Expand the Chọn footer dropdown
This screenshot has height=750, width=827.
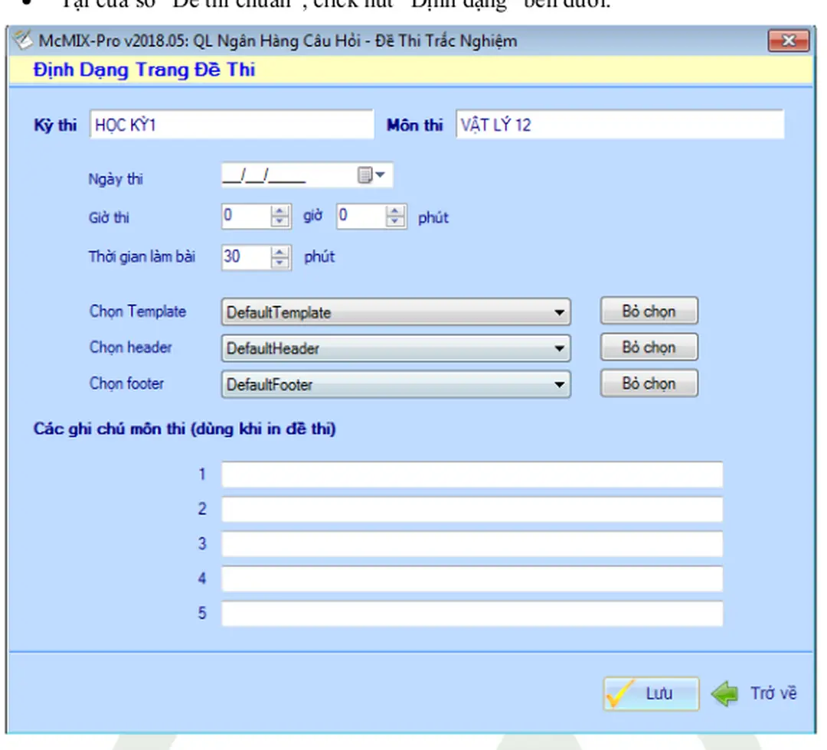(x=560, y=385)
